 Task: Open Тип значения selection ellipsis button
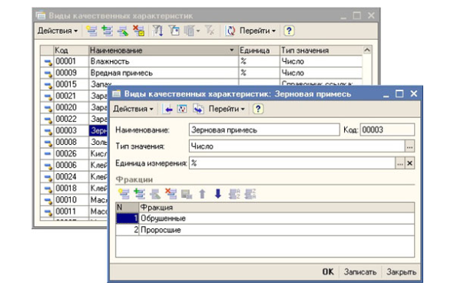click(x=409, y=146)
